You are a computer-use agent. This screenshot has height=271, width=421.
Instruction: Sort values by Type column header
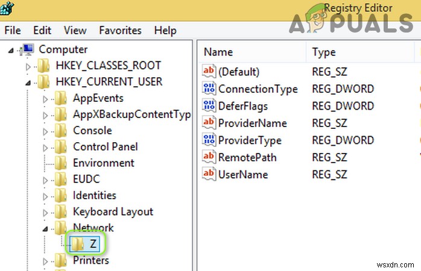(x=324, y=52)
